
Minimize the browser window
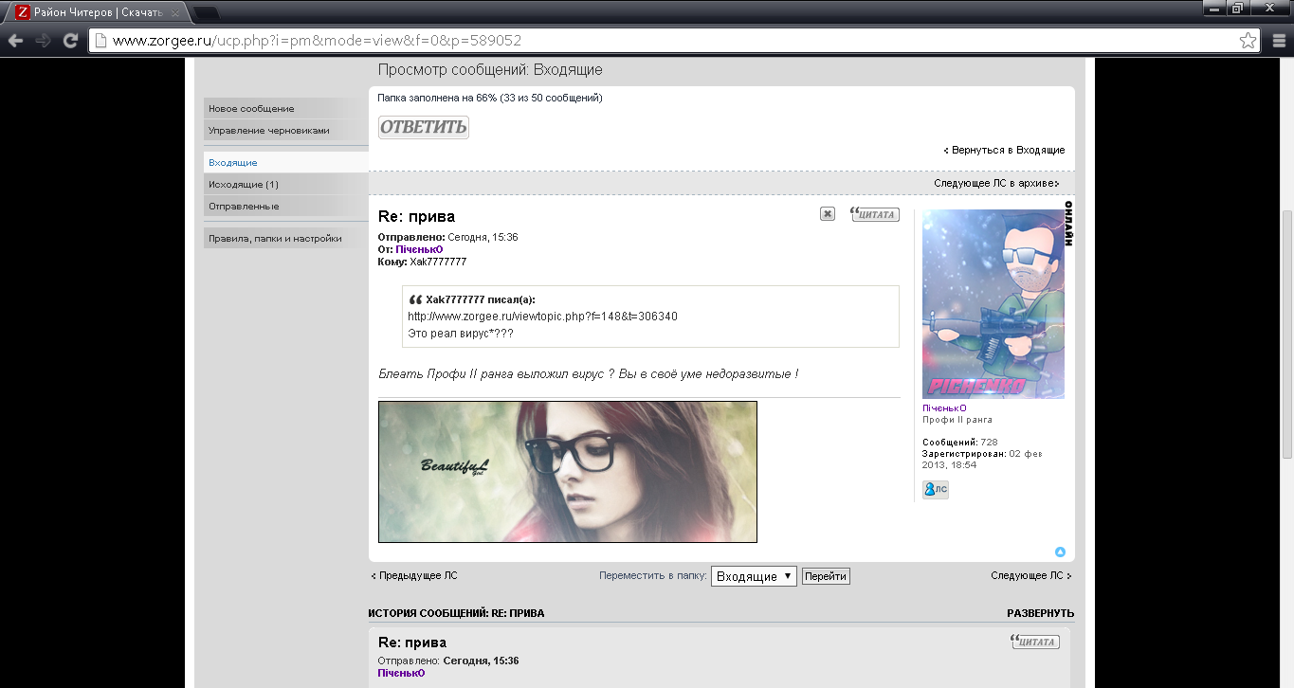pos(1213,8)
